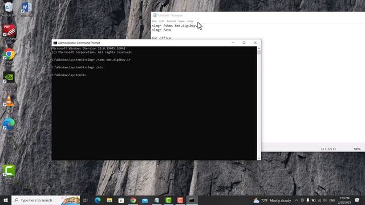Select Command Prompt on the taskbar

[192, 200]
